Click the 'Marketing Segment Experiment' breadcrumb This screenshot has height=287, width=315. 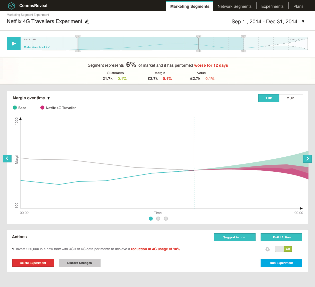28,15
